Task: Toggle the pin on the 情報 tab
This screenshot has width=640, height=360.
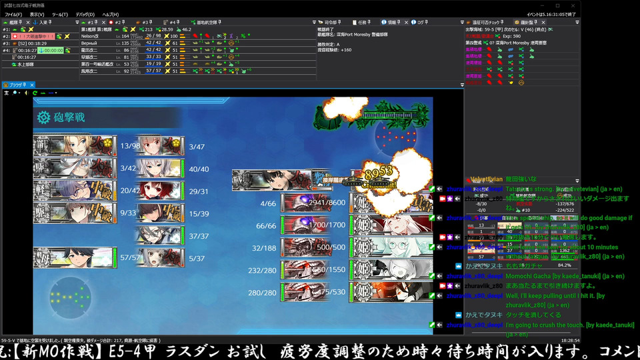Action: (399, 23)
